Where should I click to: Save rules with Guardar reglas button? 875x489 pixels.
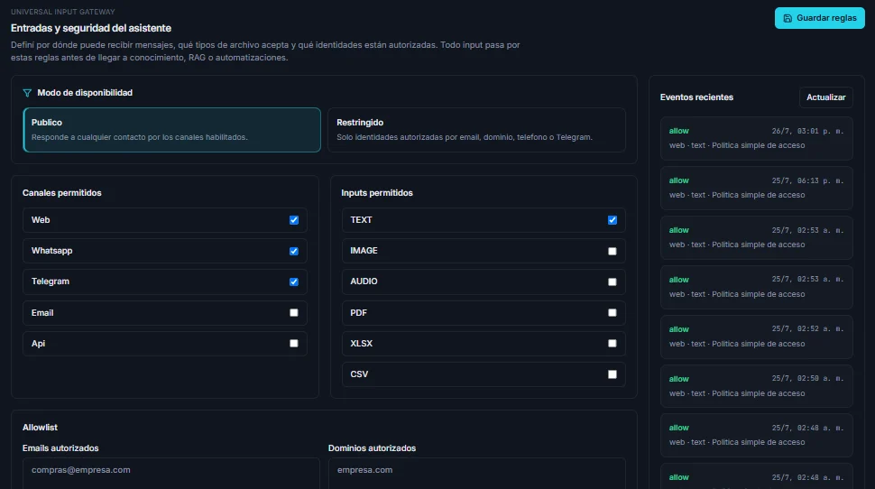[819, 18]
